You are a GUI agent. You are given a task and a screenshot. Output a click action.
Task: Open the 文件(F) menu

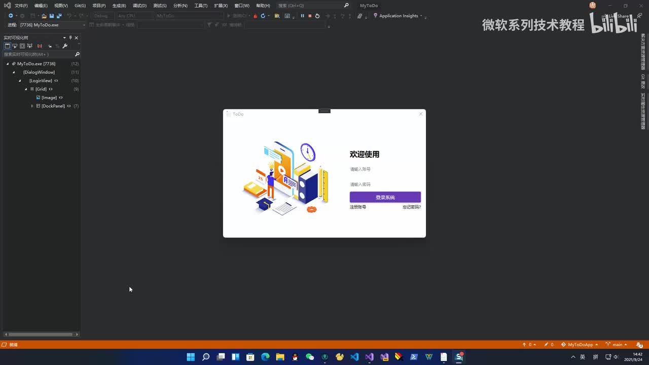pyautogui.click(x=21, y=6)
